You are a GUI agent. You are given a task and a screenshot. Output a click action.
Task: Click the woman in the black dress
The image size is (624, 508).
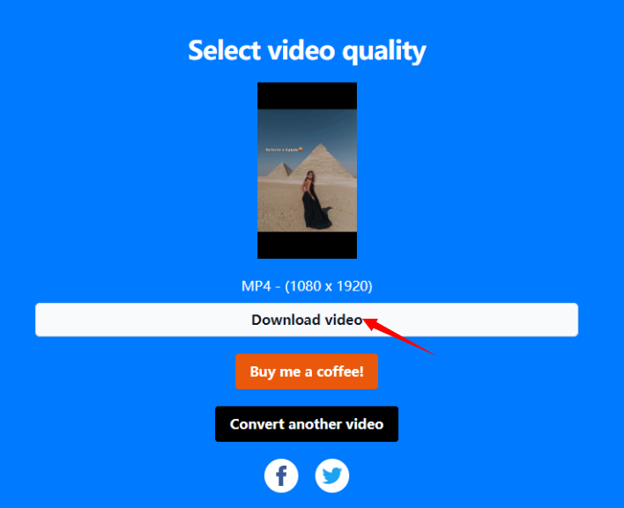[x=315, y=201]
